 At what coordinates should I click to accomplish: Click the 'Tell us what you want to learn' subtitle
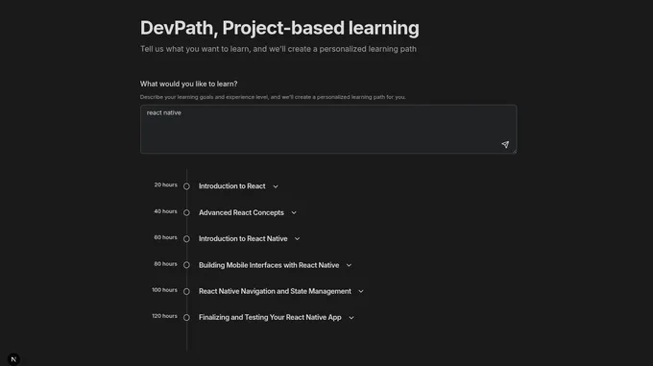click(x=278, y=49)
